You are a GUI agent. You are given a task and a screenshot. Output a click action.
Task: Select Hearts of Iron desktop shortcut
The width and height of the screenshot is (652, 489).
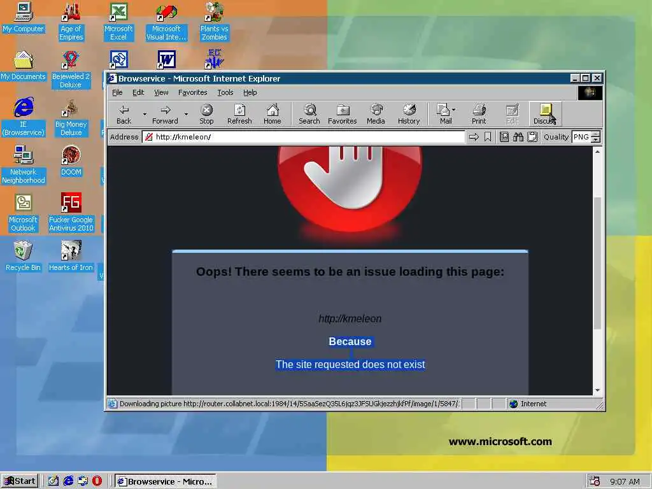point(71,256)
